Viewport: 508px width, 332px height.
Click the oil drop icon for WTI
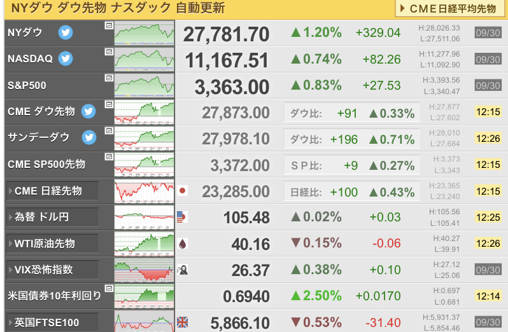tap(183, 244)
